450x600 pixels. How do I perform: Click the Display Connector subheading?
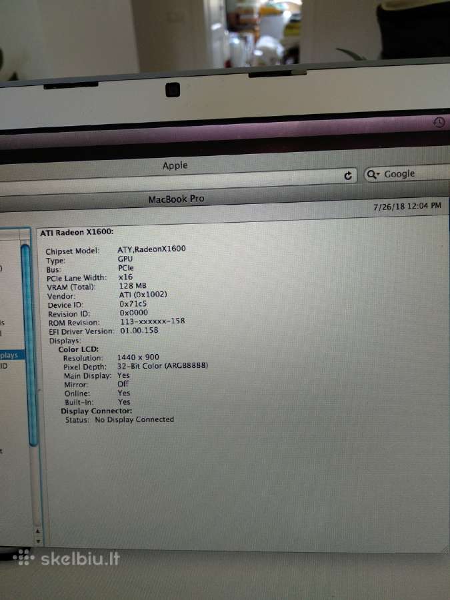(x=97, y=411)
